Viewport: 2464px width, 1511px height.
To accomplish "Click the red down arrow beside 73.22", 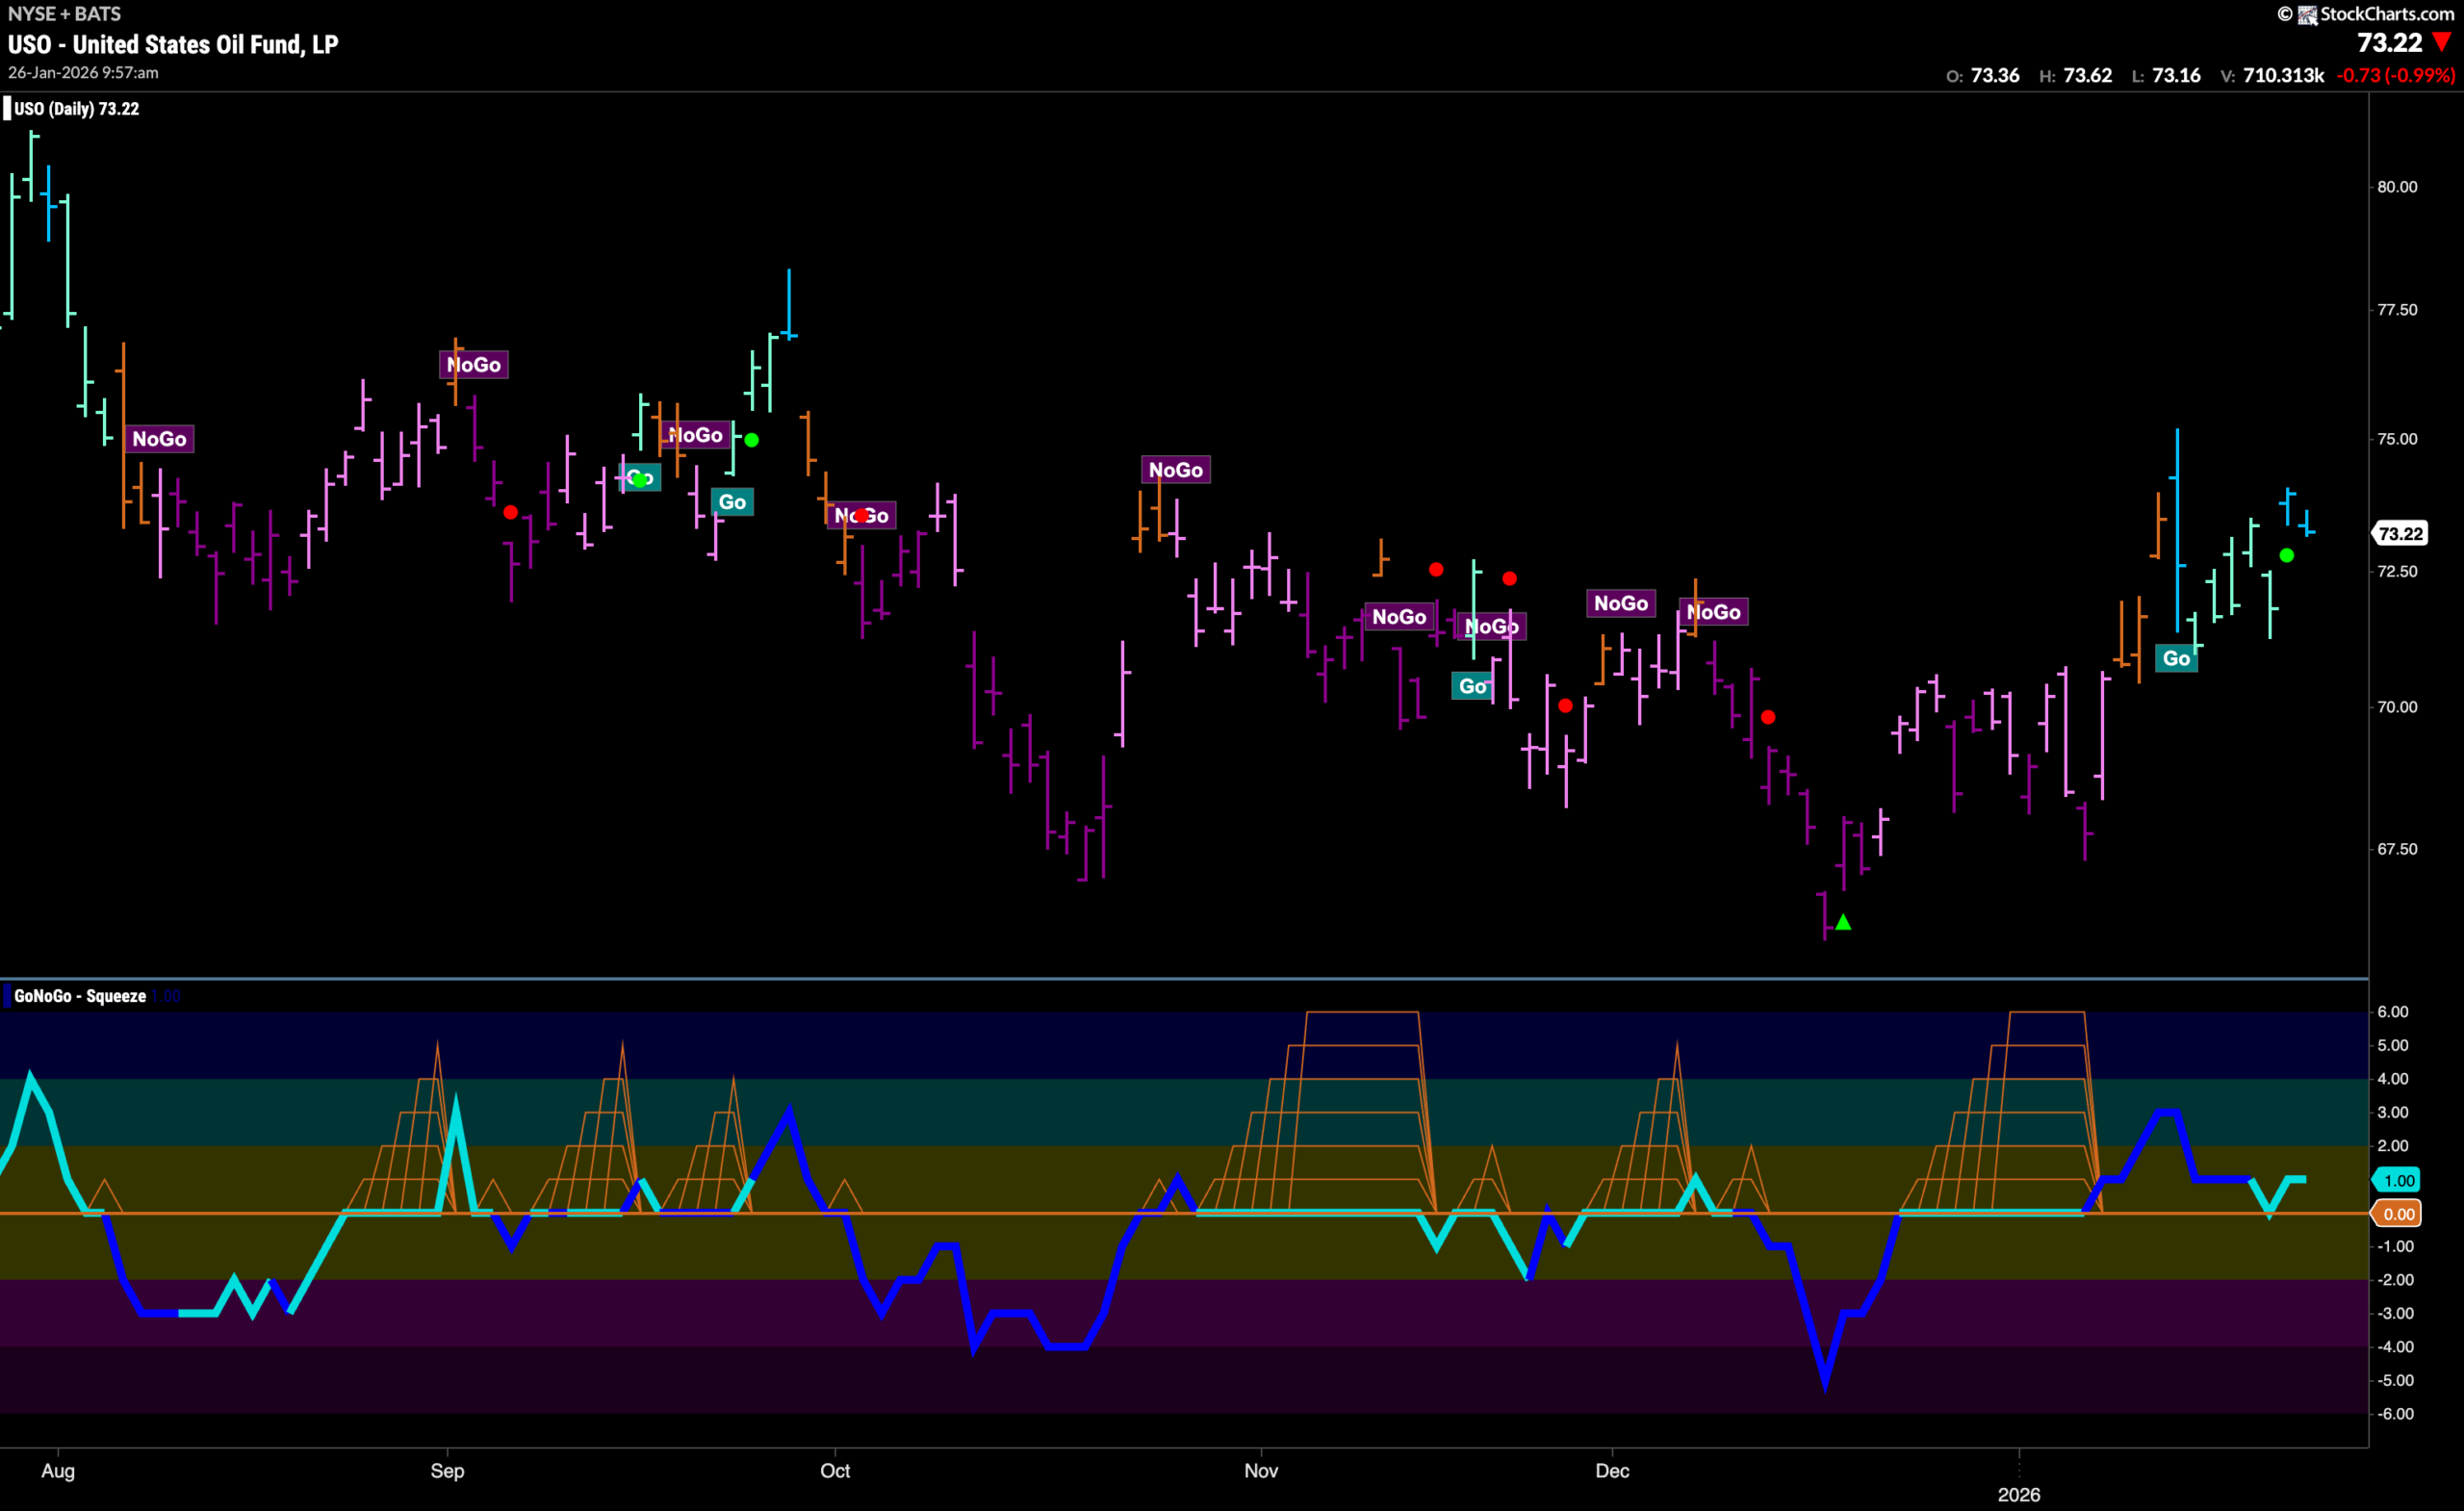I will click(2442, 43).
